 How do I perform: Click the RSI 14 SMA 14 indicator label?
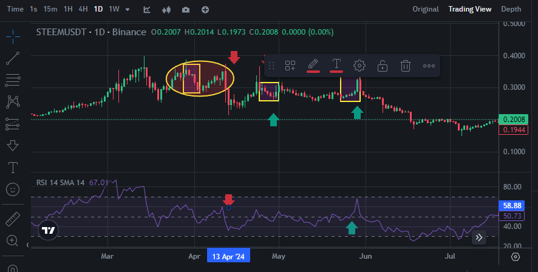(x=60, y=183)
